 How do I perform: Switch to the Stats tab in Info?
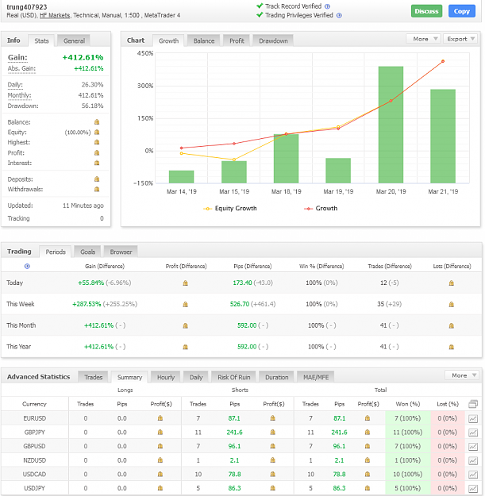pyautogui.click(x=41, y=40)
